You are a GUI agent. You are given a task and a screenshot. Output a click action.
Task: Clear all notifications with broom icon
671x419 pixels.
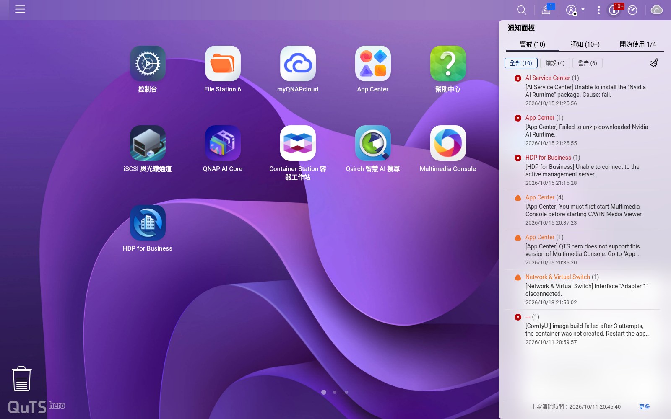pyautogui.click(x=654, y=63)
